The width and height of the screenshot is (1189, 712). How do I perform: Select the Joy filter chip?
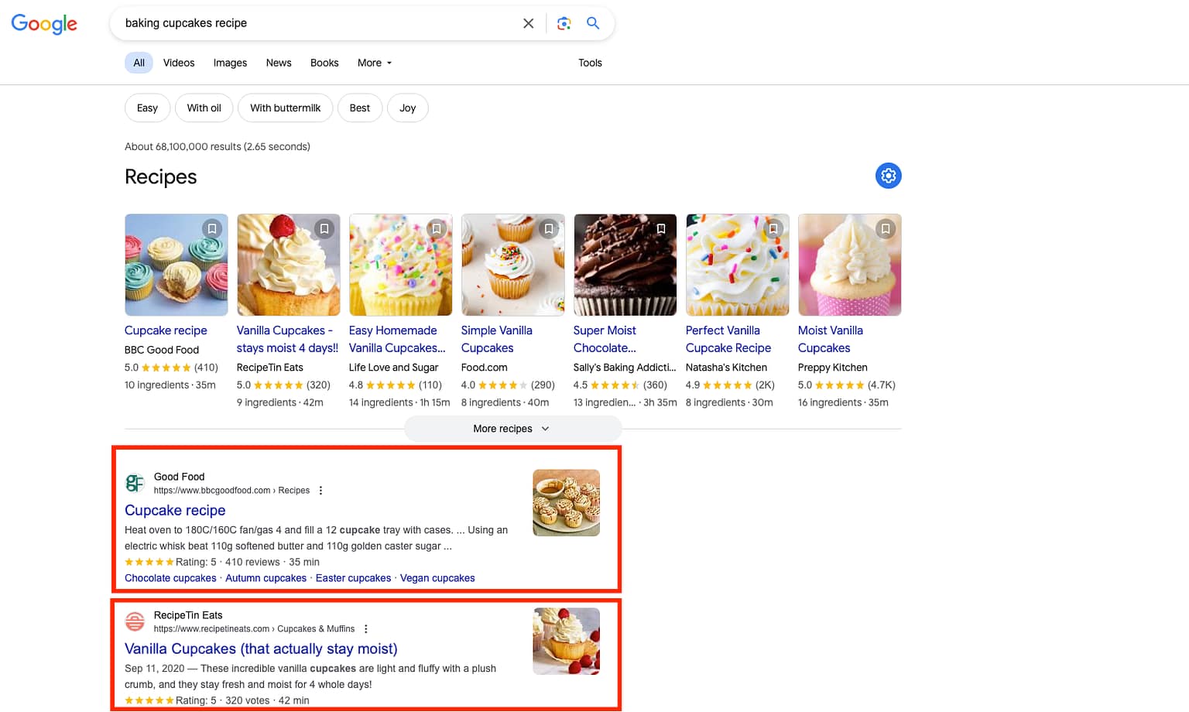[408, 108]
